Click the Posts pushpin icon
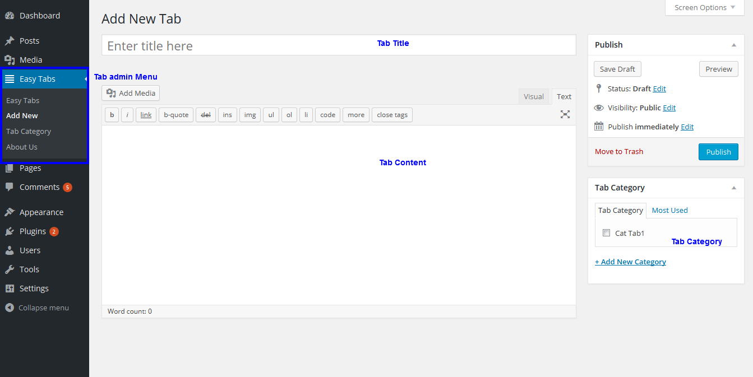The image size is (753, 377). click(10, 41)
